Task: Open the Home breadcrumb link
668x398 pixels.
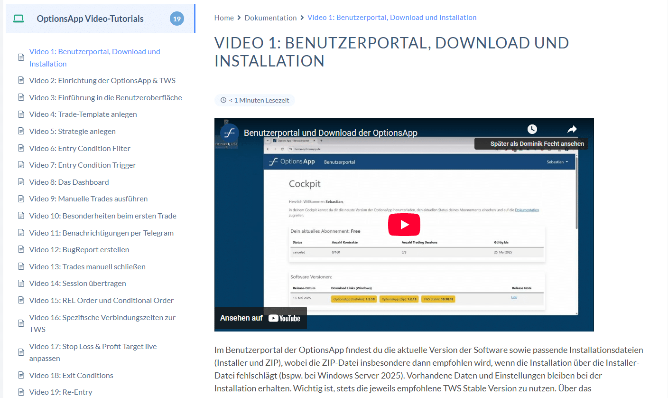Action: (224, 17)
